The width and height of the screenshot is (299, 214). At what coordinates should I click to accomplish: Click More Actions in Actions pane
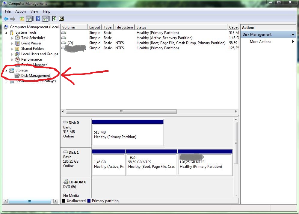click(260, 42)
